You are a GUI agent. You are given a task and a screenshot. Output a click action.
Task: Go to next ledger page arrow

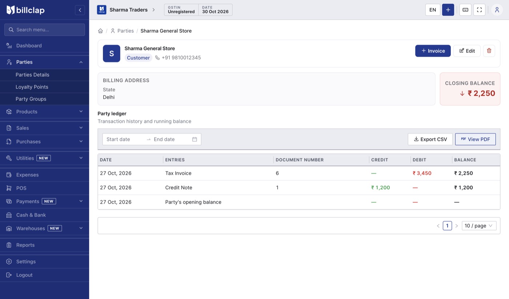457,226
